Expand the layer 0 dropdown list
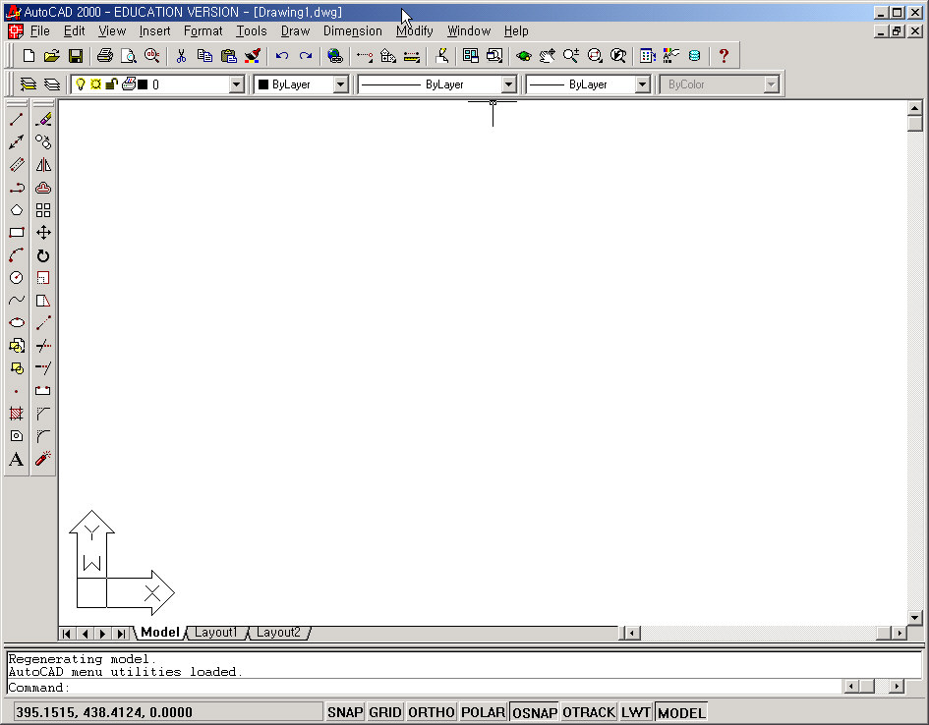This screenshot has width=929, height=725. point(236,84)
